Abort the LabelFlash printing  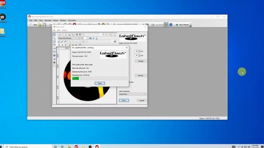coord(100,83)
